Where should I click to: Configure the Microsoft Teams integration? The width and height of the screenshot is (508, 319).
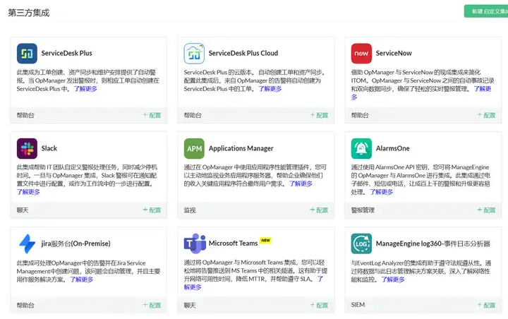coord(319,305)
